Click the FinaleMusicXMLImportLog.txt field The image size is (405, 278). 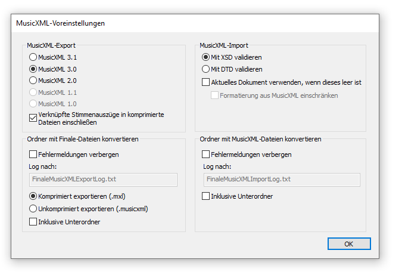pos(282,180)
